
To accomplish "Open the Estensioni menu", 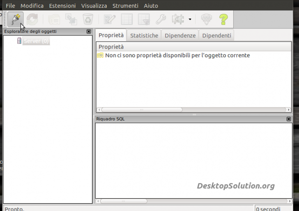I will 62,6.
